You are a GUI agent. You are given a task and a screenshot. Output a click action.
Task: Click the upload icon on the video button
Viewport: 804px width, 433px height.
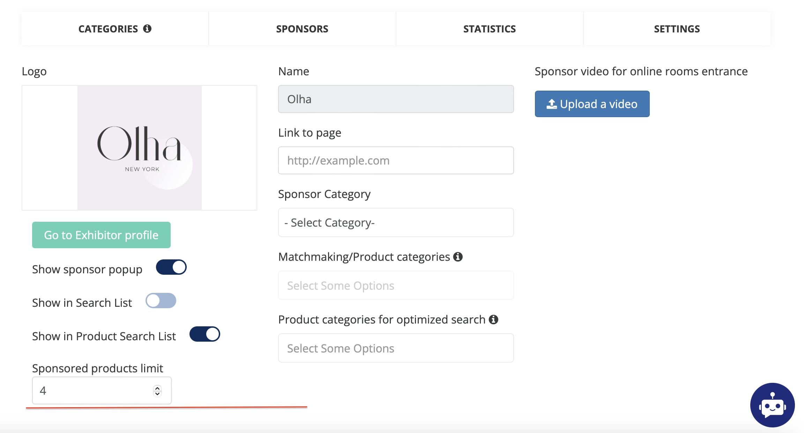click(551, 104)
